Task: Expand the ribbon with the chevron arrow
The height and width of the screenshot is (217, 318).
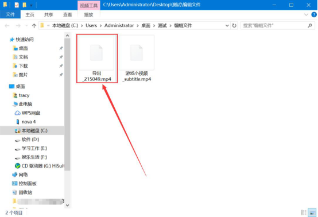Action: point(307,14)
